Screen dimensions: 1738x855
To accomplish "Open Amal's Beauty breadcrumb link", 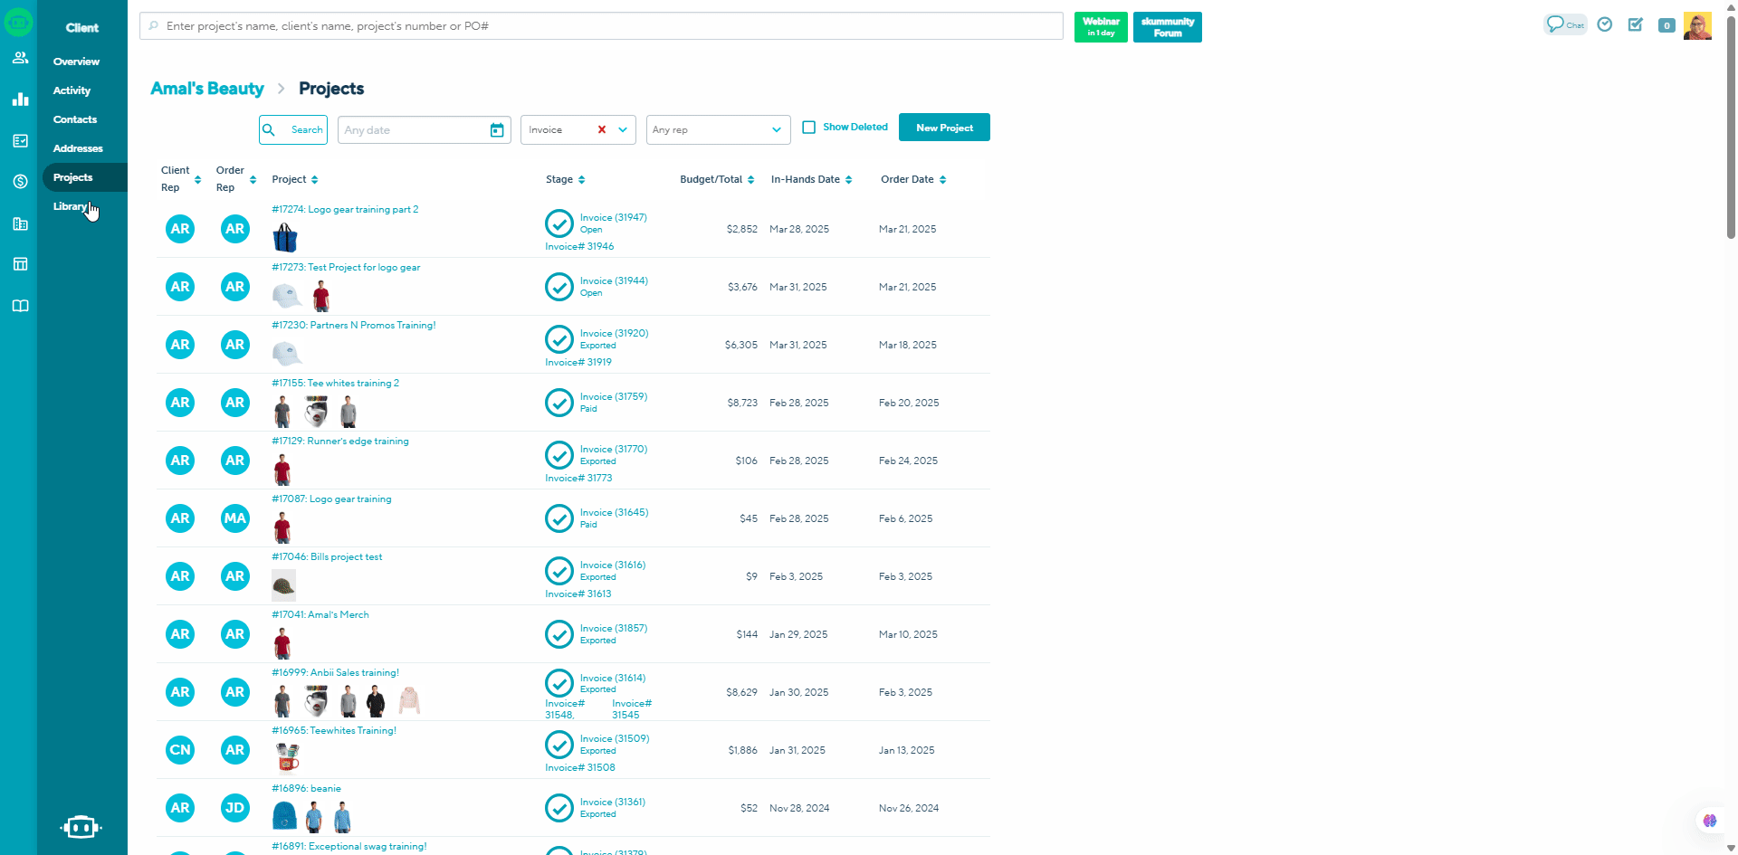I will (207, 89).
